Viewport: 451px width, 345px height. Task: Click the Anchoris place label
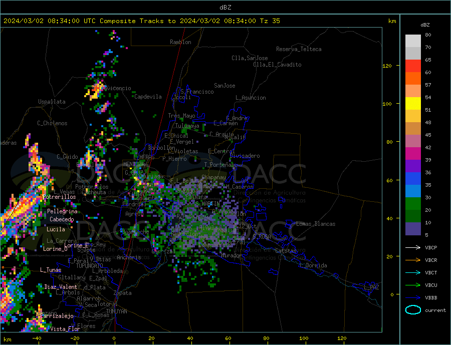coord(129,257)
